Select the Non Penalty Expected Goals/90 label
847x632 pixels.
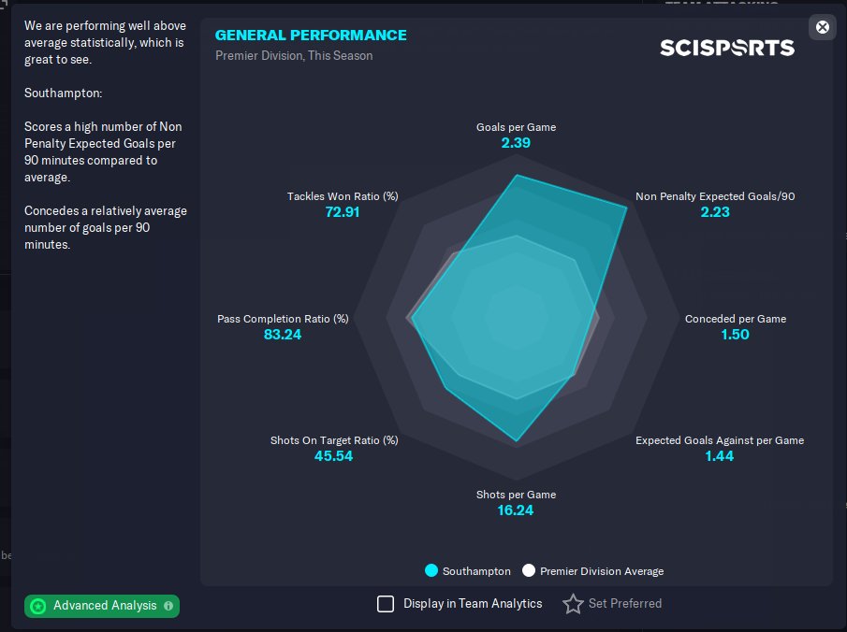point(715,196)
